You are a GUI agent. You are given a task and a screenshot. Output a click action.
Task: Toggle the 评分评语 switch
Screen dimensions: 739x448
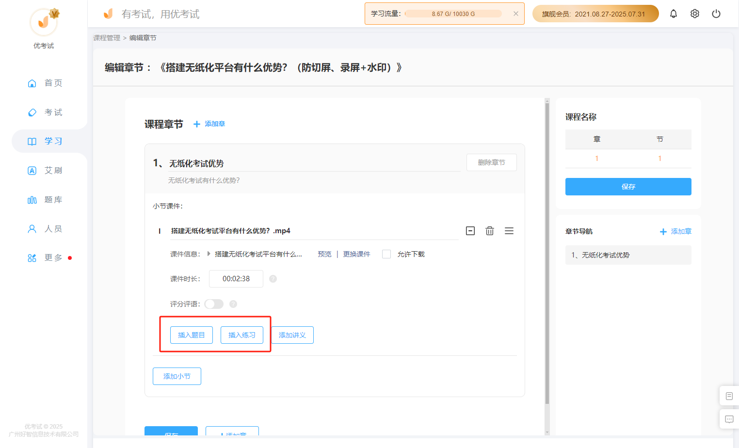tap(214, 304)
